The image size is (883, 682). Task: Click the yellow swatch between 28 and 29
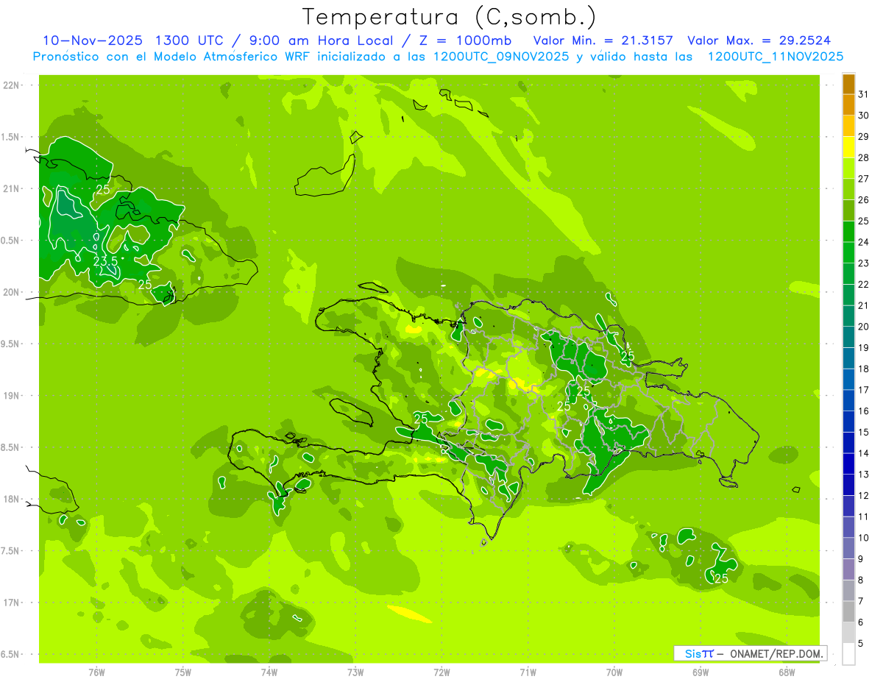coord(848,147)
